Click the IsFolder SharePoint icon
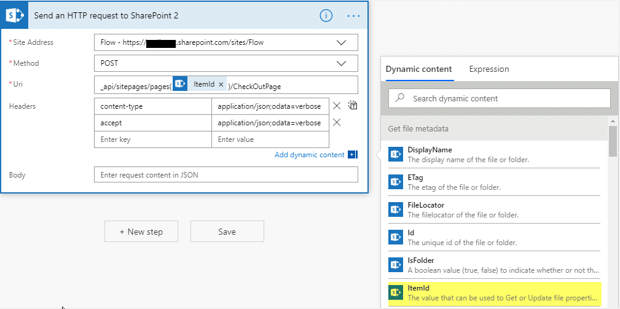Screen dimensions: 620x309 click(x=395, y=265)
